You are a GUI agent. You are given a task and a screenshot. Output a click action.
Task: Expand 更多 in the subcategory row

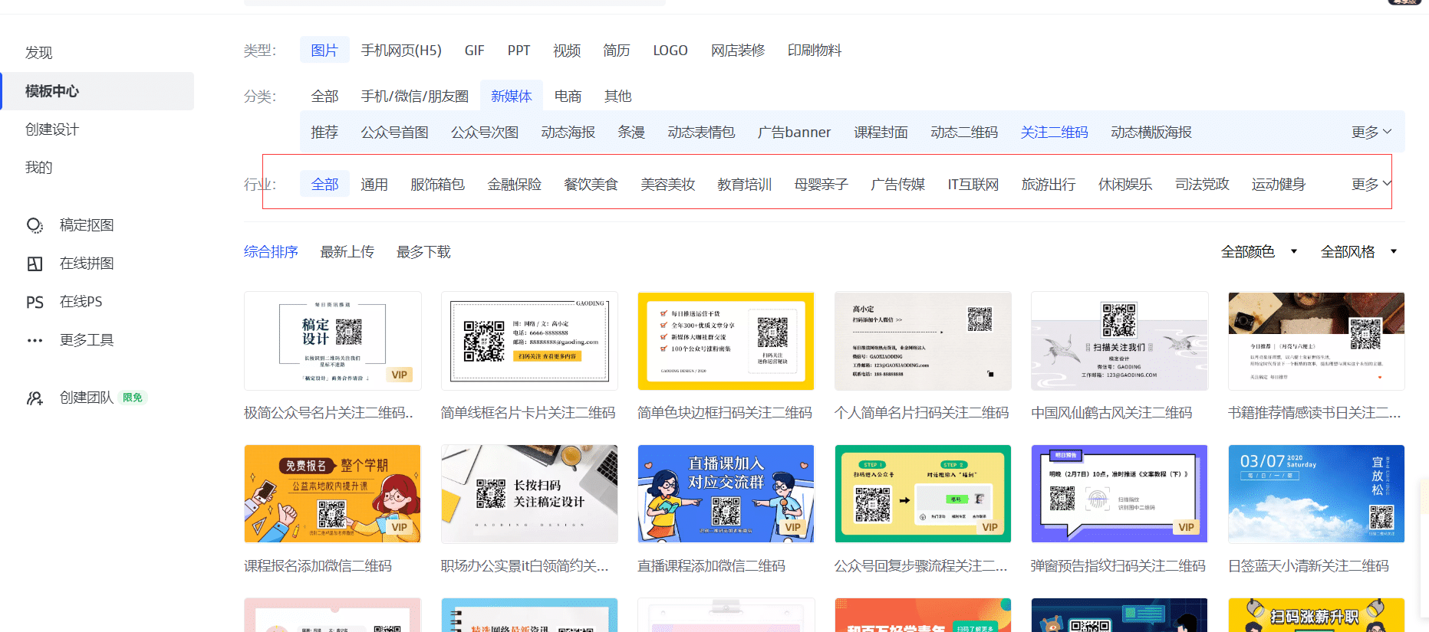1371,133
